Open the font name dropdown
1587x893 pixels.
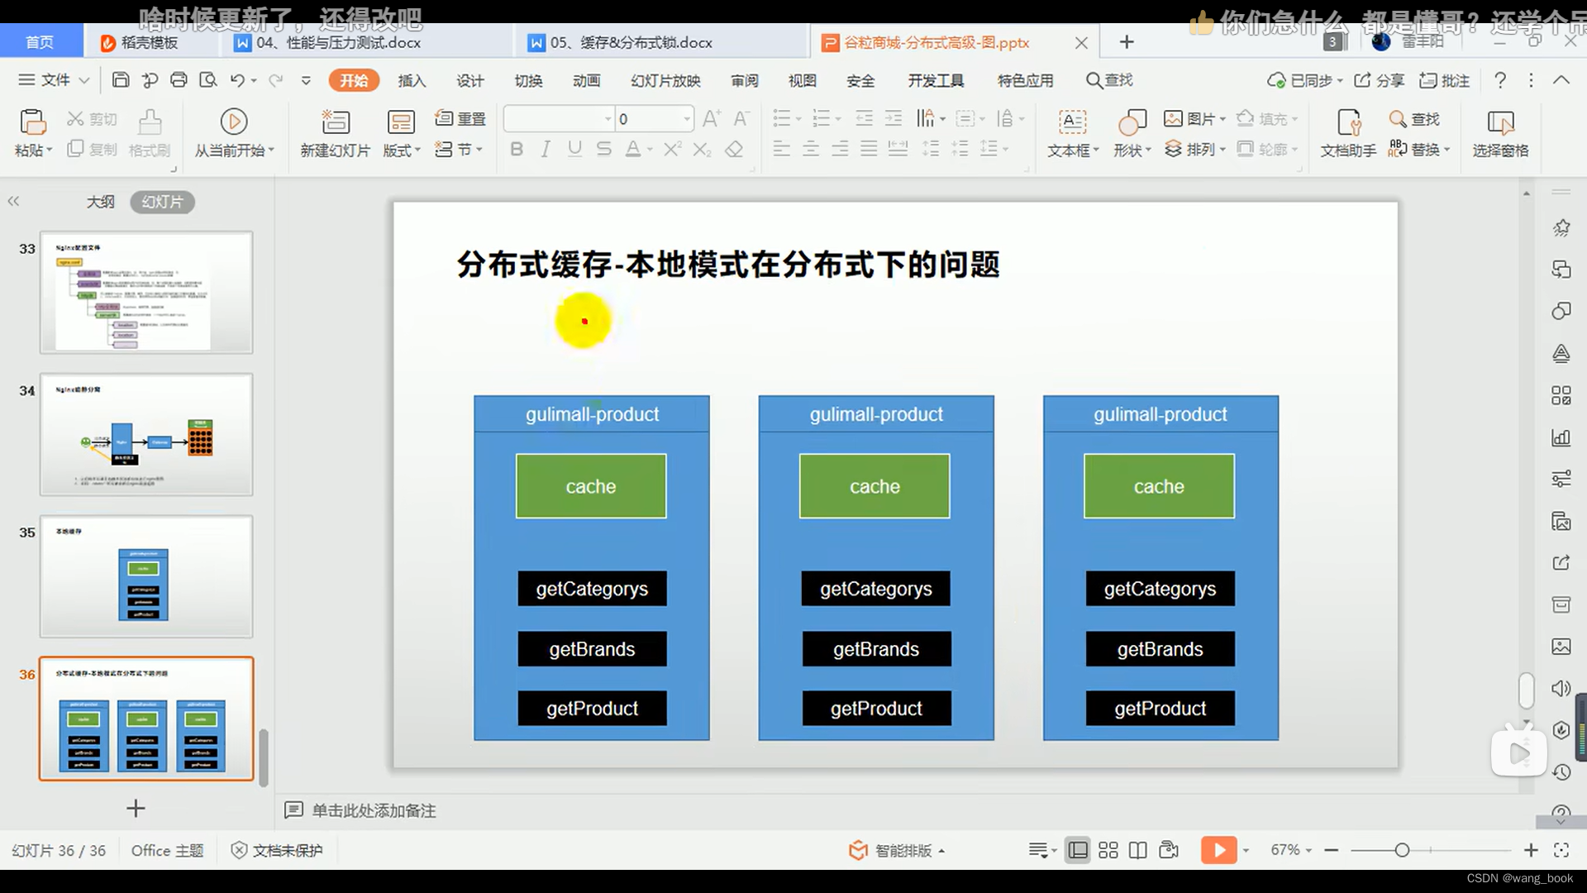point(608,119)
